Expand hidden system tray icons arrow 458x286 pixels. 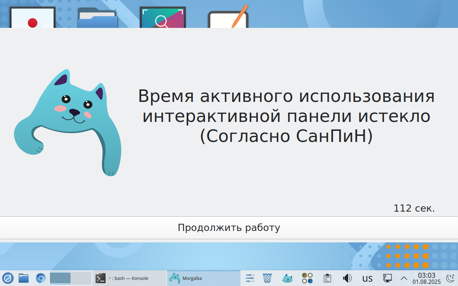tap(404, 278)
